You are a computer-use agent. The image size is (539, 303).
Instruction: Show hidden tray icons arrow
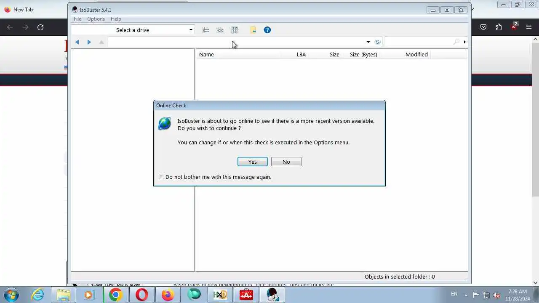pyautogui.click(x=466, y=295)
